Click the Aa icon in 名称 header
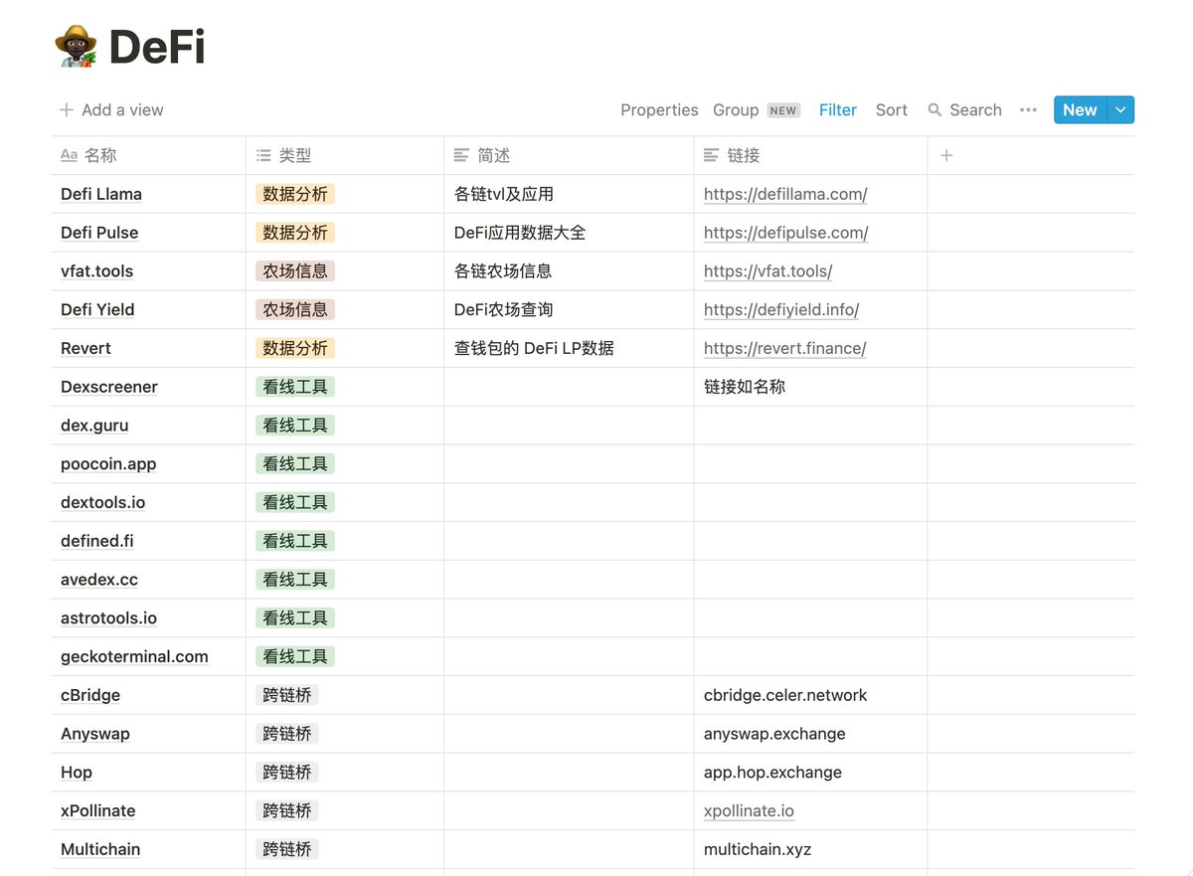This screenshot has width=1193, height=876. coord(69,155)
